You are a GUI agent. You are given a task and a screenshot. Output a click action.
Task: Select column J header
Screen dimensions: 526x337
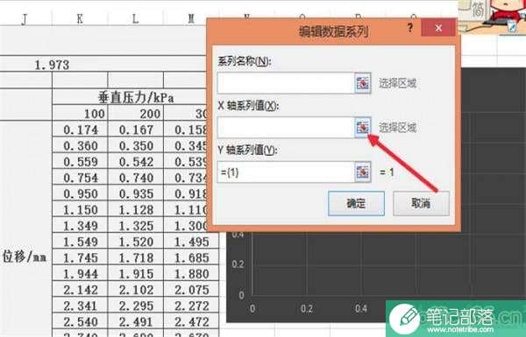(25, 18)
